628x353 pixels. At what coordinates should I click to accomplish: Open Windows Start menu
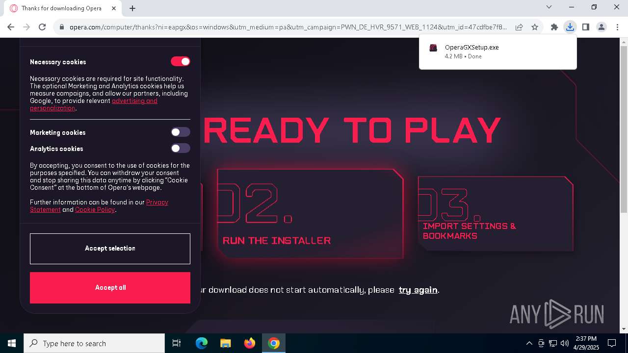click(x=12, y=343)
